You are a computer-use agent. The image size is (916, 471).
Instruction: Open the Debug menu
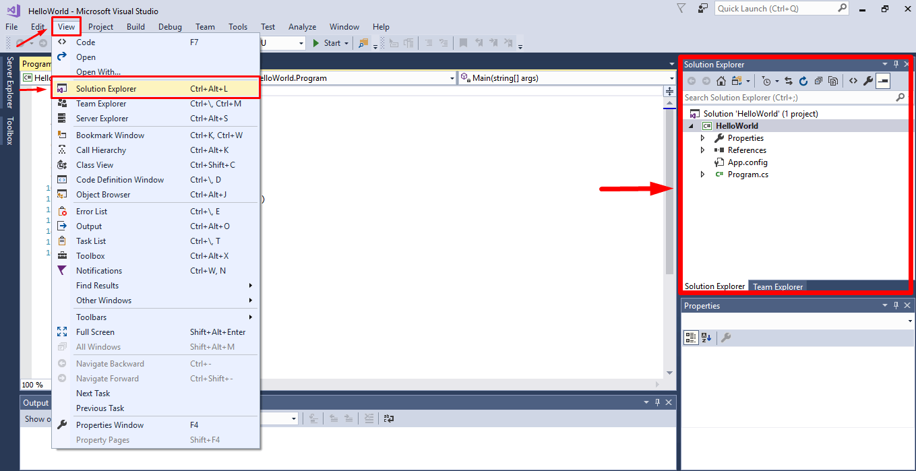pos(170,27)
